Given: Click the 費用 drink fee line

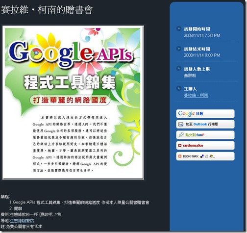Looking at the screenshot, I should tap(31, 214).
